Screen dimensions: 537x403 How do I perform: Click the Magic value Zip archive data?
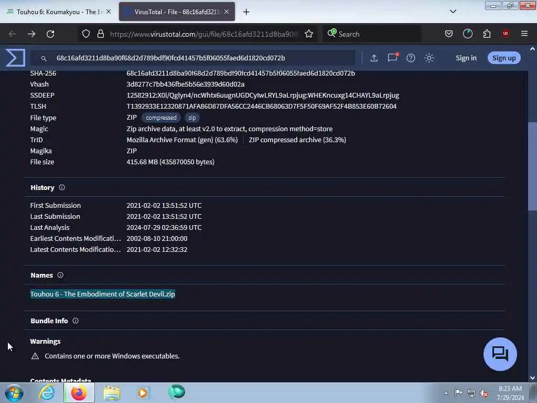[230, 129]
